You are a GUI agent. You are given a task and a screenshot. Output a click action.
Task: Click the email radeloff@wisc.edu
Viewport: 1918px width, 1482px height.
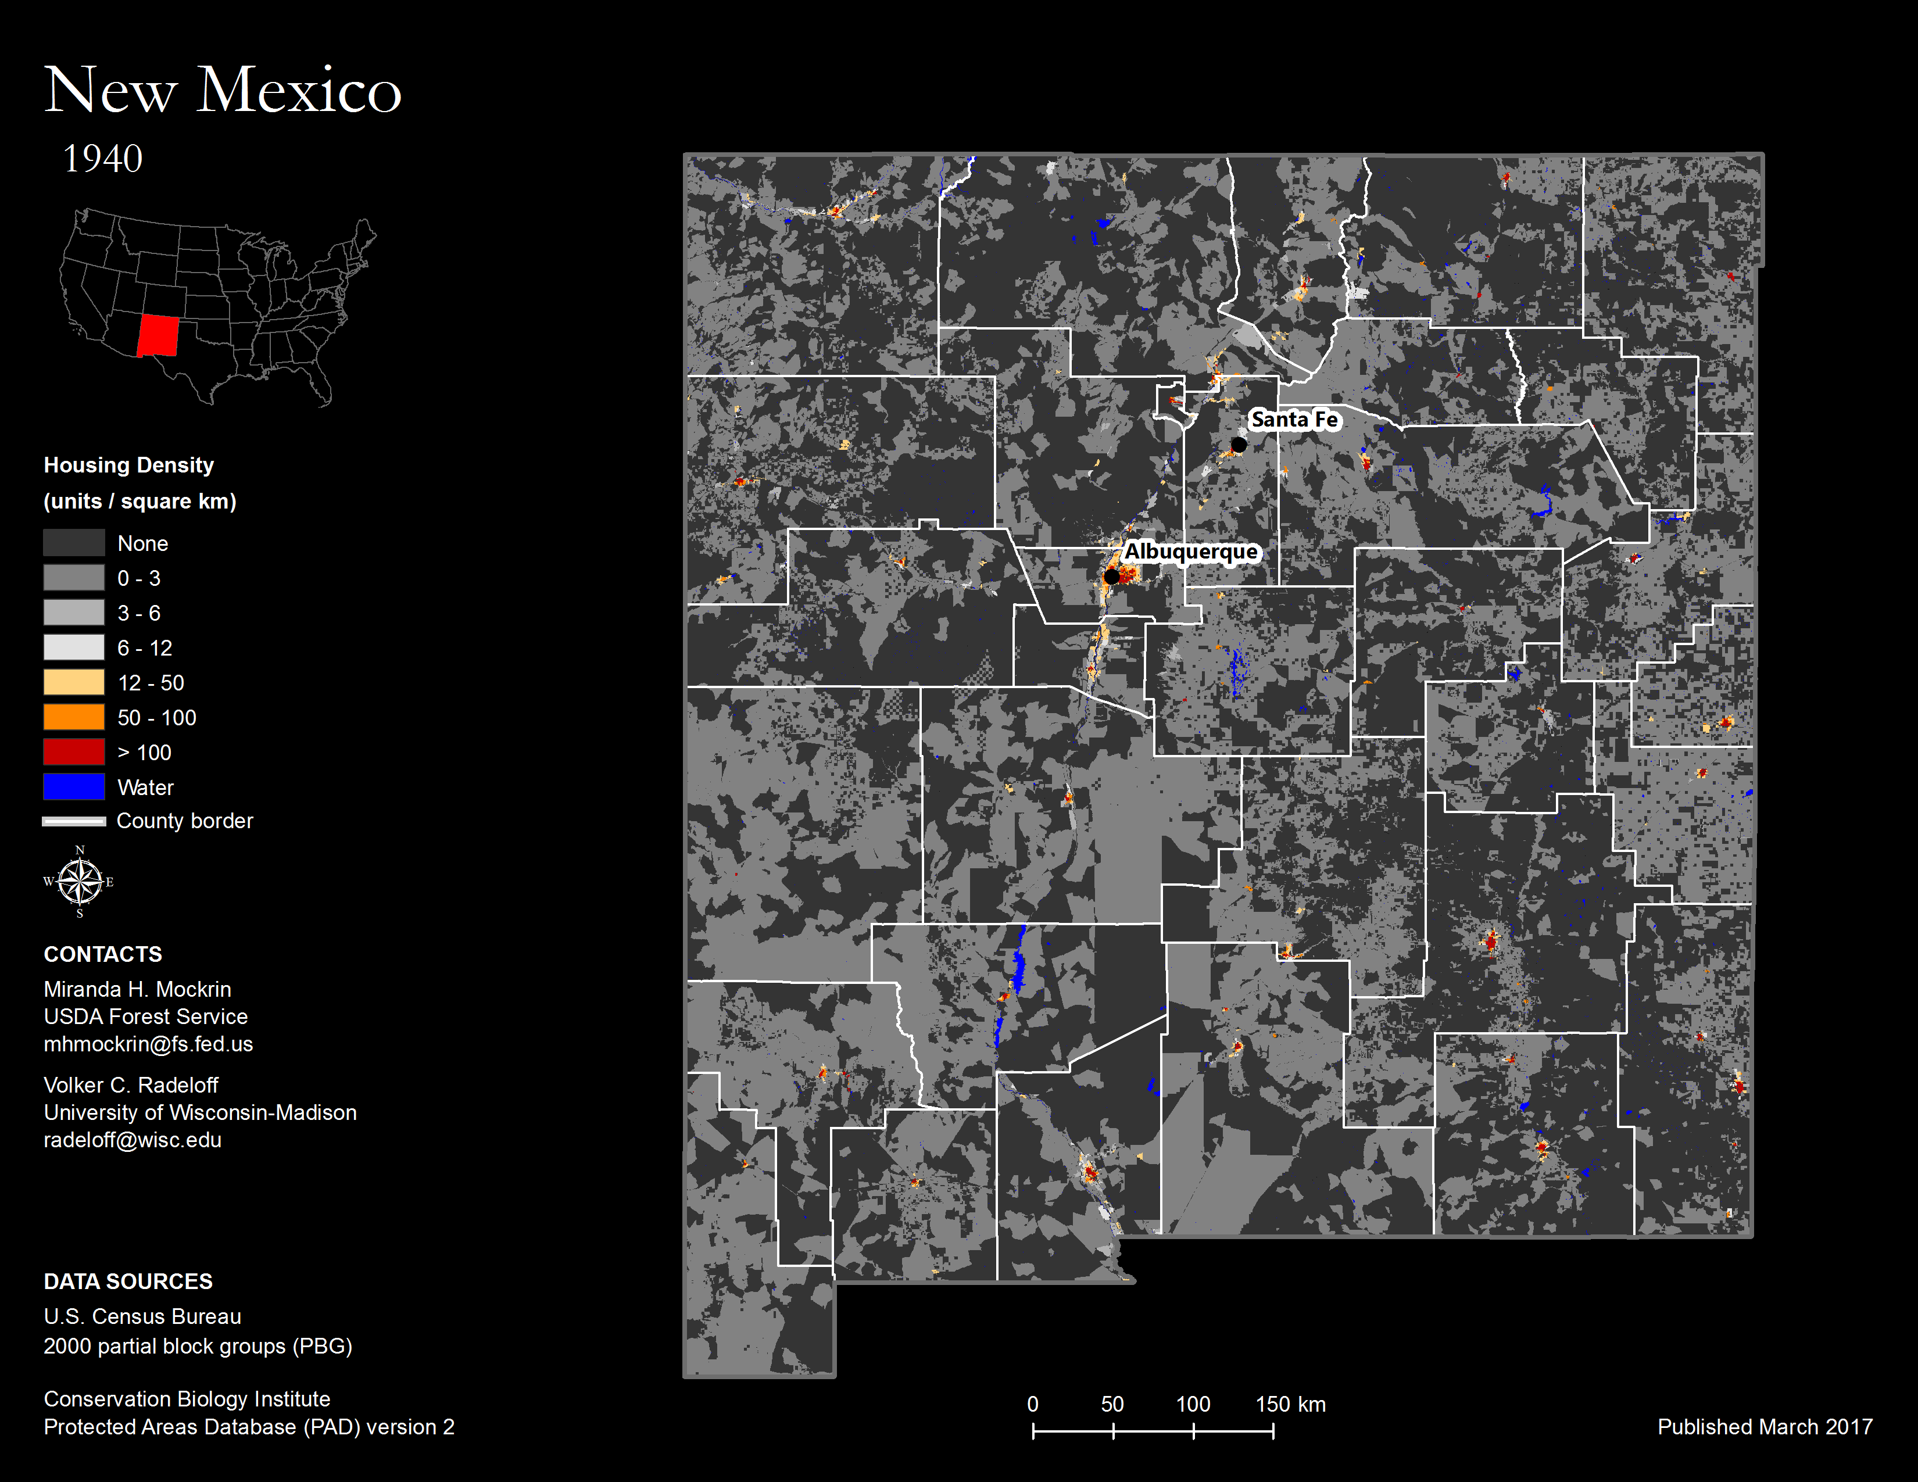tap(133, 1140)
